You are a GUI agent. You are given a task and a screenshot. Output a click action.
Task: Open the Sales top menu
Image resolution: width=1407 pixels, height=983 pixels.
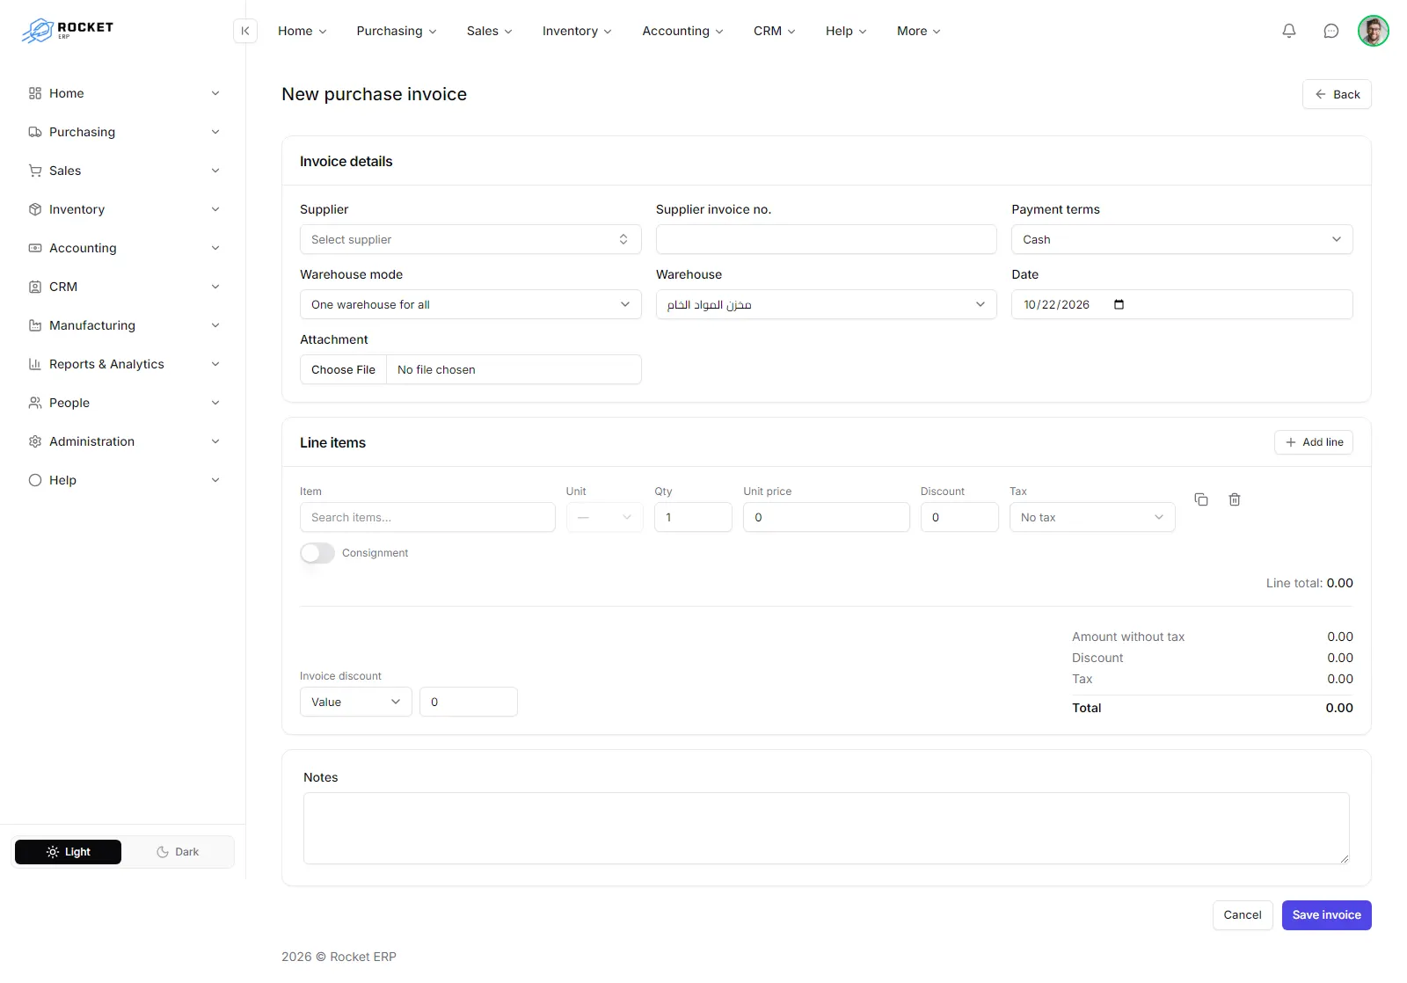(490, 31)
